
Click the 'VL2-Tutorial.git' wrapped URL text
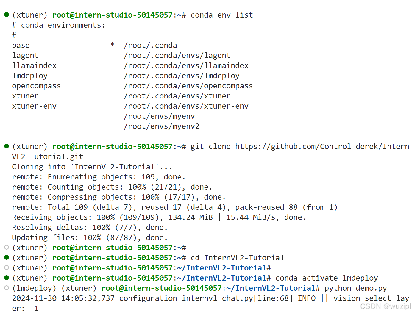click(48, 156)
